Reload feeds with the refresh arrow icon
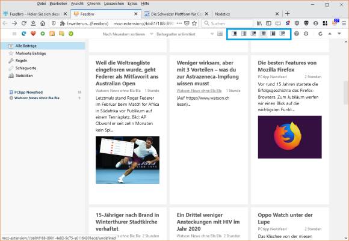 (x=320, y=34)
